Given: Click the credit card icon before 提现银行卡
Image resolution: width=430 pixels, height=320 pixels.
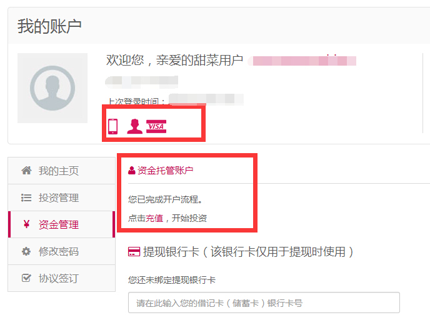Looking at the screenshot, I should (134, 252).
